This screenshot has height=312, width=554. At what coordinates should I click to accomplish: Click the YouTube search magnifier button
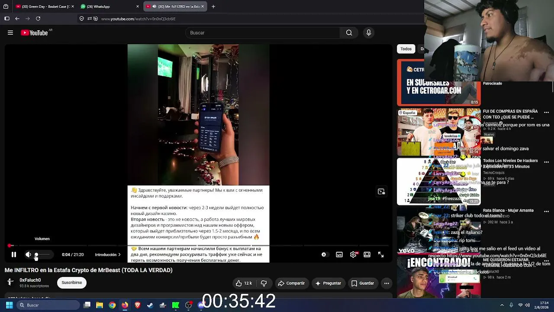(349, 32)
